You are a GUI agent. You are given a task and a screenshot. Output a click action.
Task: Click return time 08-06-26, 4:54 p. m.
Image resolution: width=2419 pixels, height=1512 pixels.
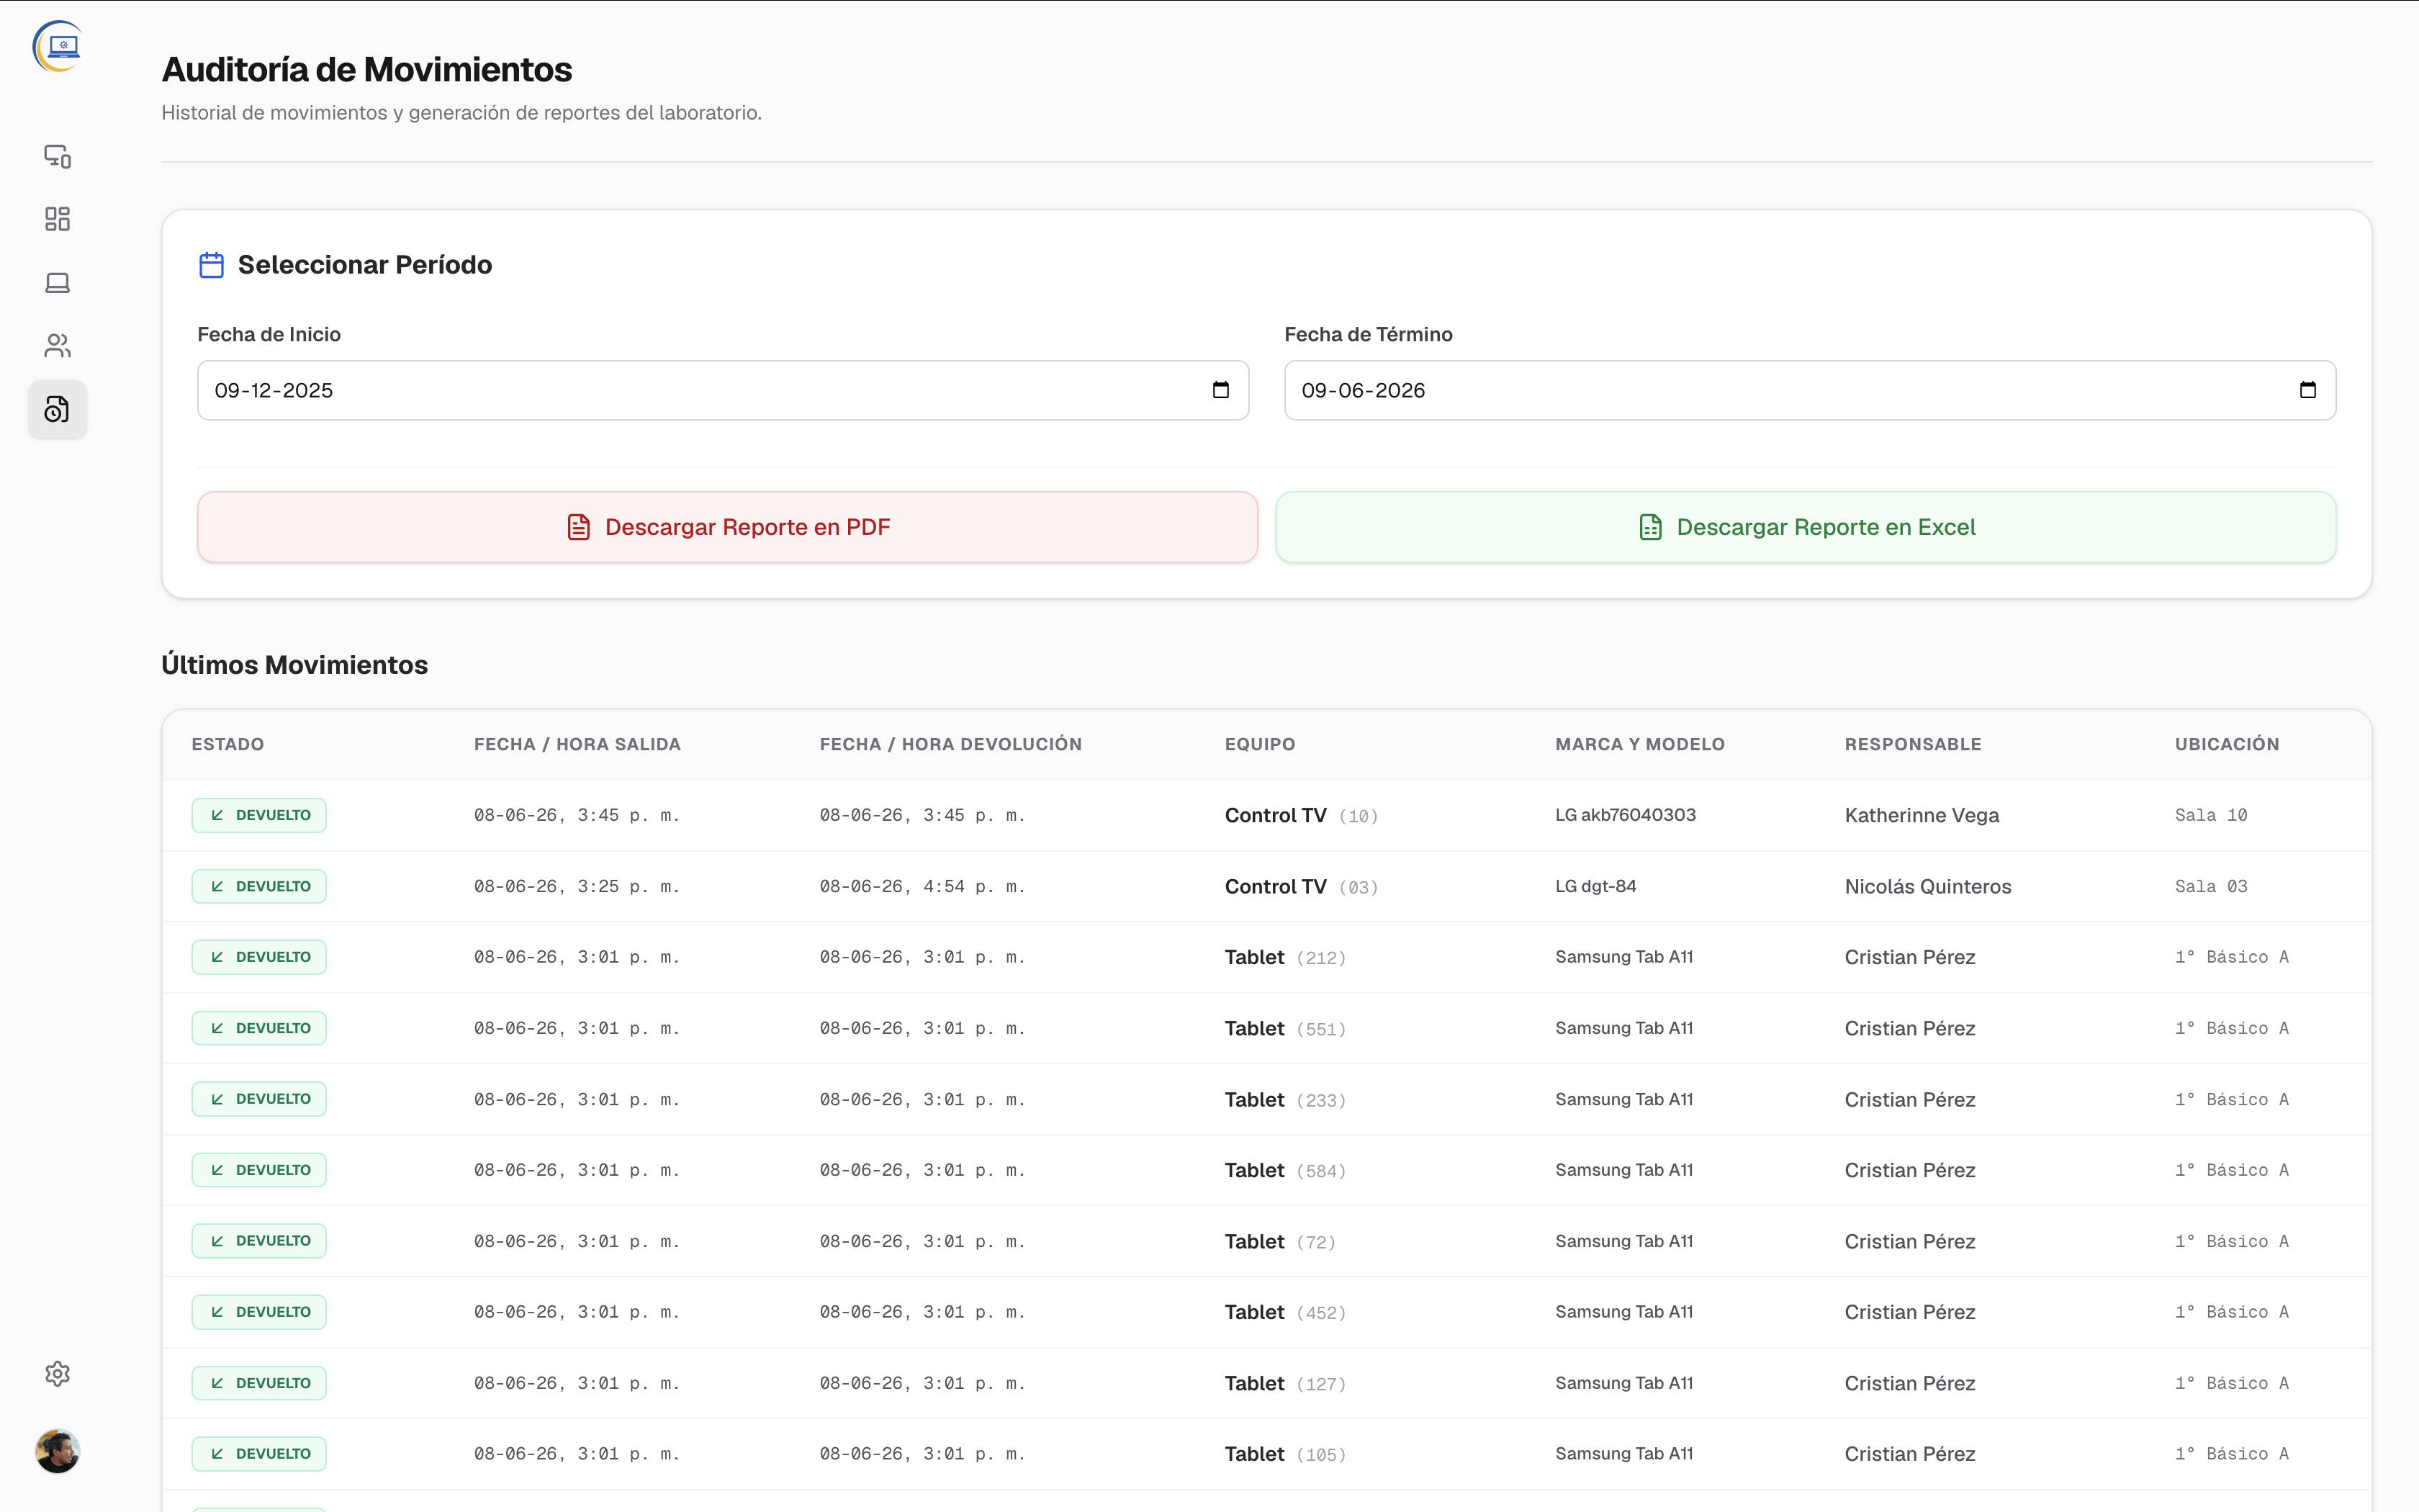pos(923,887)
